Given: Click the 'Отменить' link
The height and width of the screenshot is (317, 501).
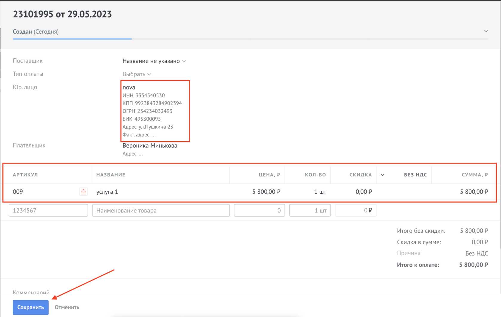Looking at the screenshot, I should click(x=67, y=307).
